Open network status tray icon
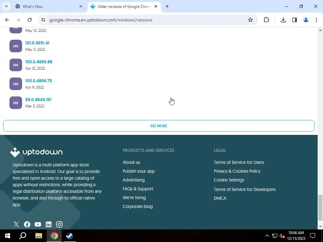Viewport: 323px width, 242px height. pos(275,236)
